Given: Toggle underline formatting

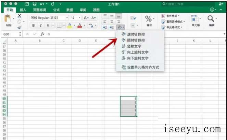Looking at the screenshot, I should (48, 26).
